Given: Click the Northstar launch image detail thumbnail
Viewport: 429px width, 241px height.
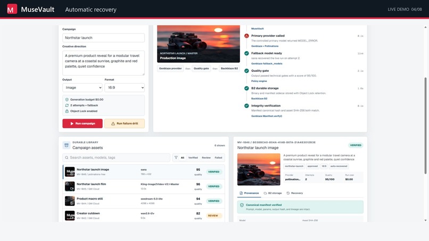Looking at the screenshot, I should [x=259, y=169].
